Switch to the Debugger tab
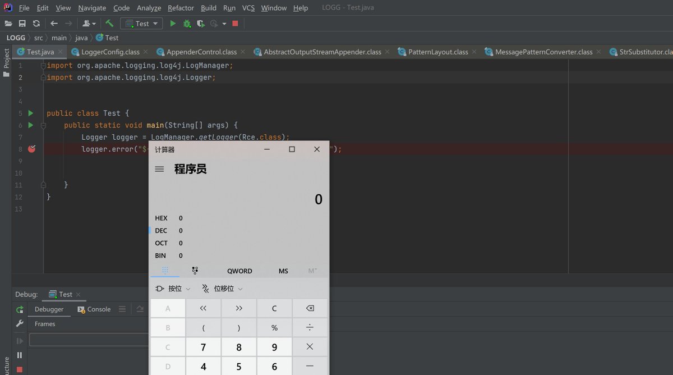673x375 pixels. click(49, 309)
